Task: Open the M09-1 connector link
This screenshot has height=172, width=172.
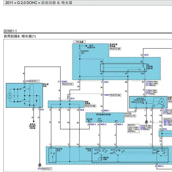Action: [107, 111]
